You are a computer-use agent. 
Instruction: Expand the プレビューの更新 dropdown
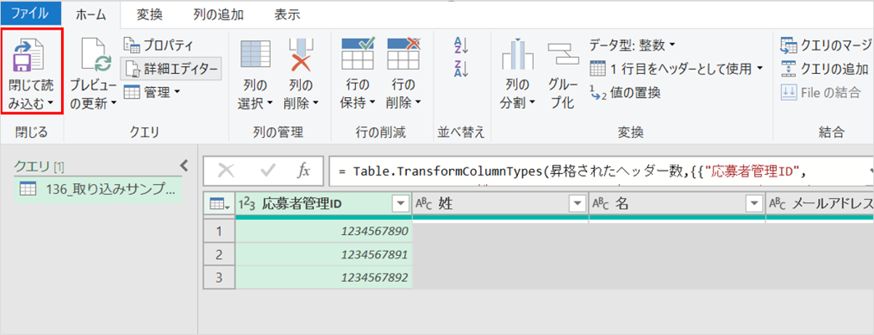coord(113,104)
